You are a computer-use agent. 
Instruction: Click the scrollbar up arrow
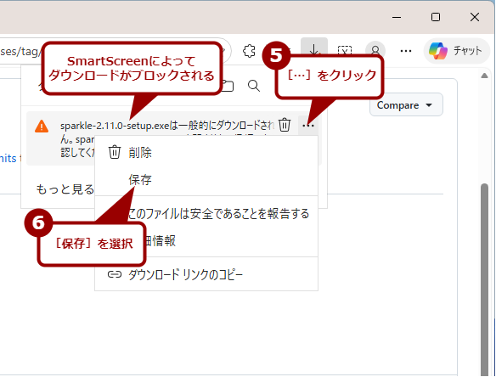tap(484, 76)
